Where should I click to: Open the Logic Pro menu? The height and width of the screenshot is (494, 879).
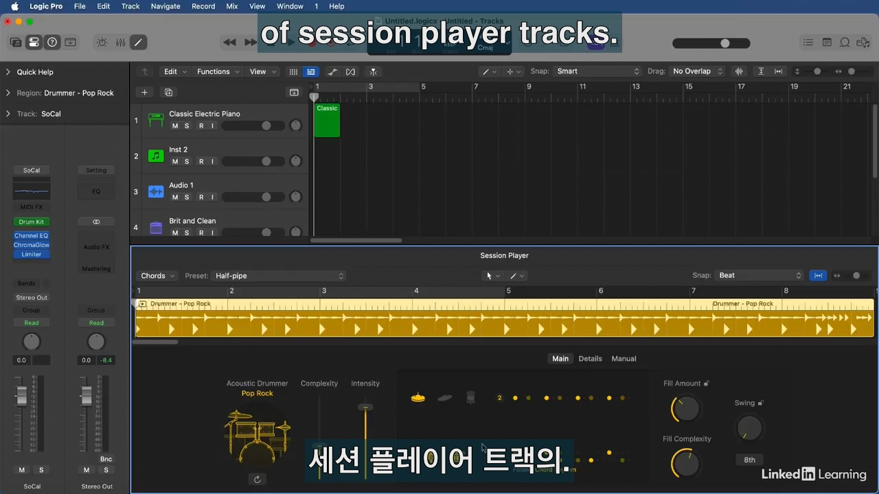[46, 6]
